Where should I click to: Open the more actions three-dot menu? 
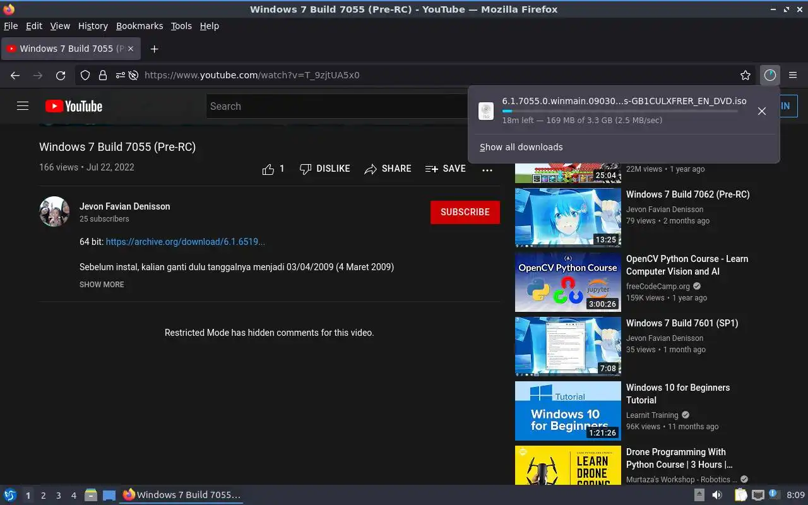tap(487, 169)
